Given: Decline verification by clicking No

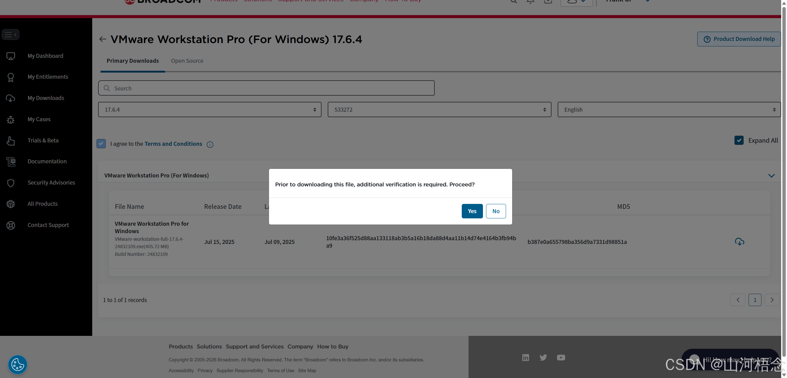Looking at the screenshot, I should (496, 211).
